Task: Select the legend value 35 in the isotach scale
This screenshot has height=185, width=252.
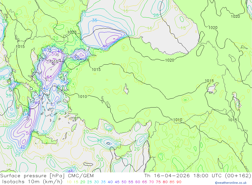Action: (103, 182)
